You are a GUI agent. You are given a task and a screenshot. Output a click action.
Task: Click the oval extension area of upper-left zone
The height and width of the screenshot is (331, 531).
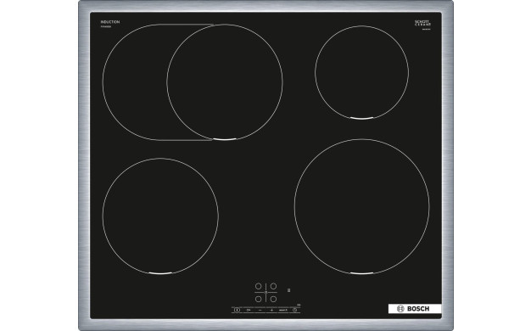click(x=134, y=82)
